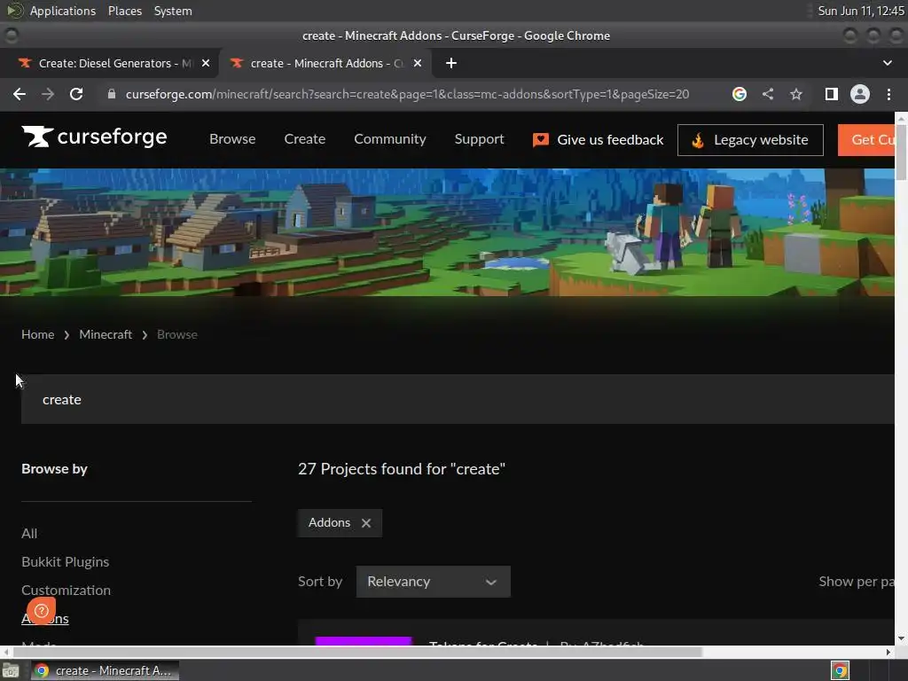
Task: Click the Chrome icon in system tray
Action: (840, 670)
